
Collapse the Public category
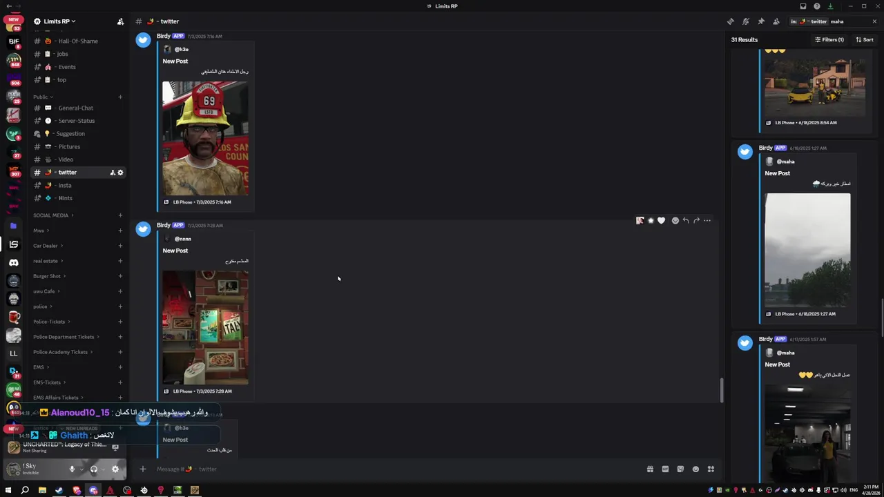coord(43,97)
